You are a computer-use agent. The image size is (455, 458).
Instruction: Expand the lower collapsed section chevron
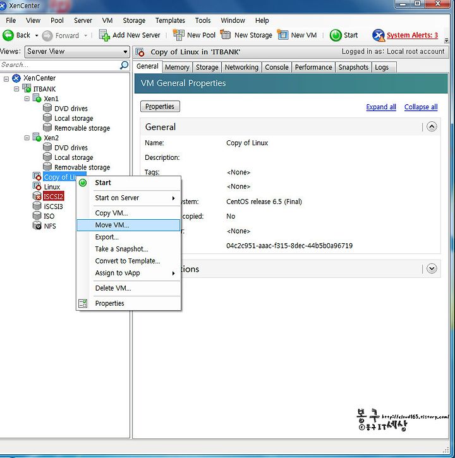coord(432,268)
